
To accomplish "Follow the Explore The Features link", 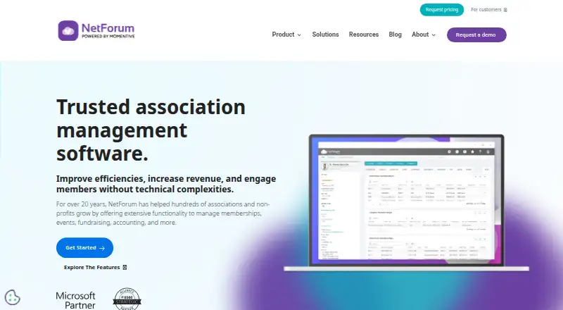I will point(95,267).
